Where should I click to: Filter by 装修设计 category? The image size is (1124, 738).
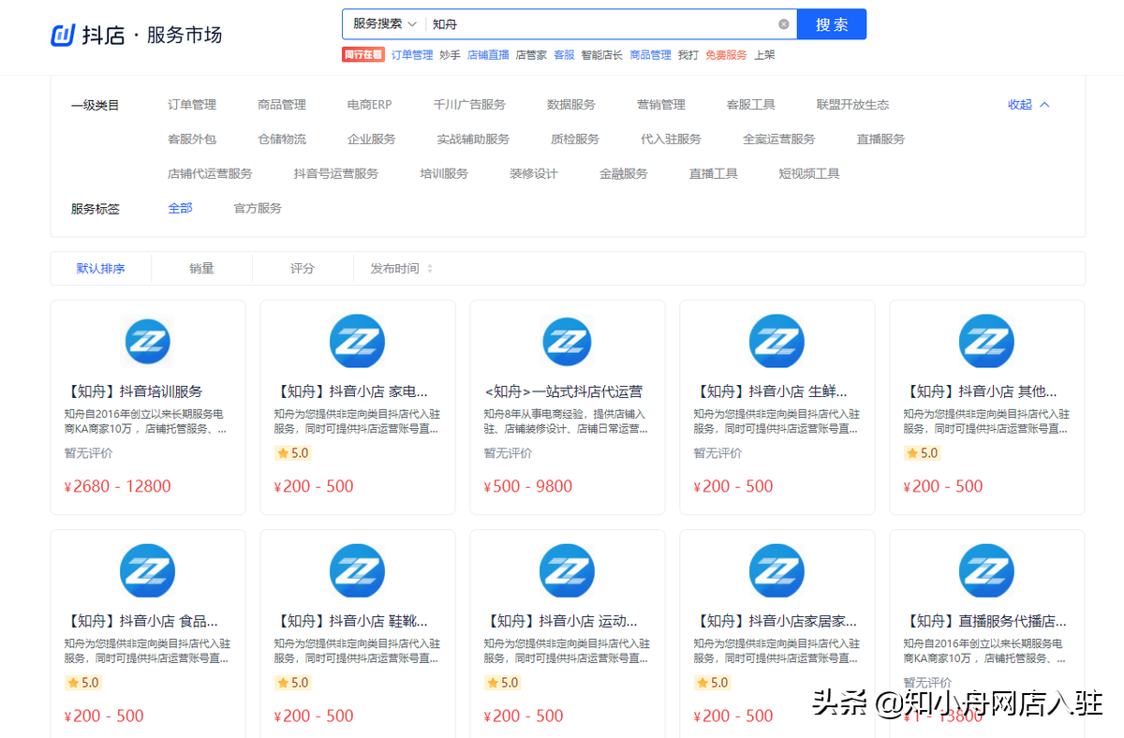pyautogui.click(x=534, y=174)
